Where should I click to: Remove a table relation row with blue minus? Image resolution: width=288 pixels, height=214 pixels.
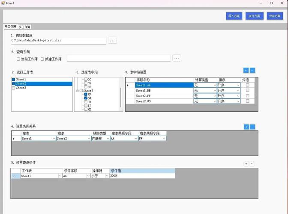252,127
